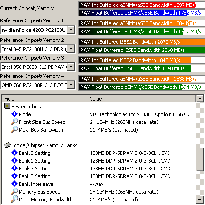This screenshot has width=205, height=205.
Task: Click the Field column header
Action: 44,98
